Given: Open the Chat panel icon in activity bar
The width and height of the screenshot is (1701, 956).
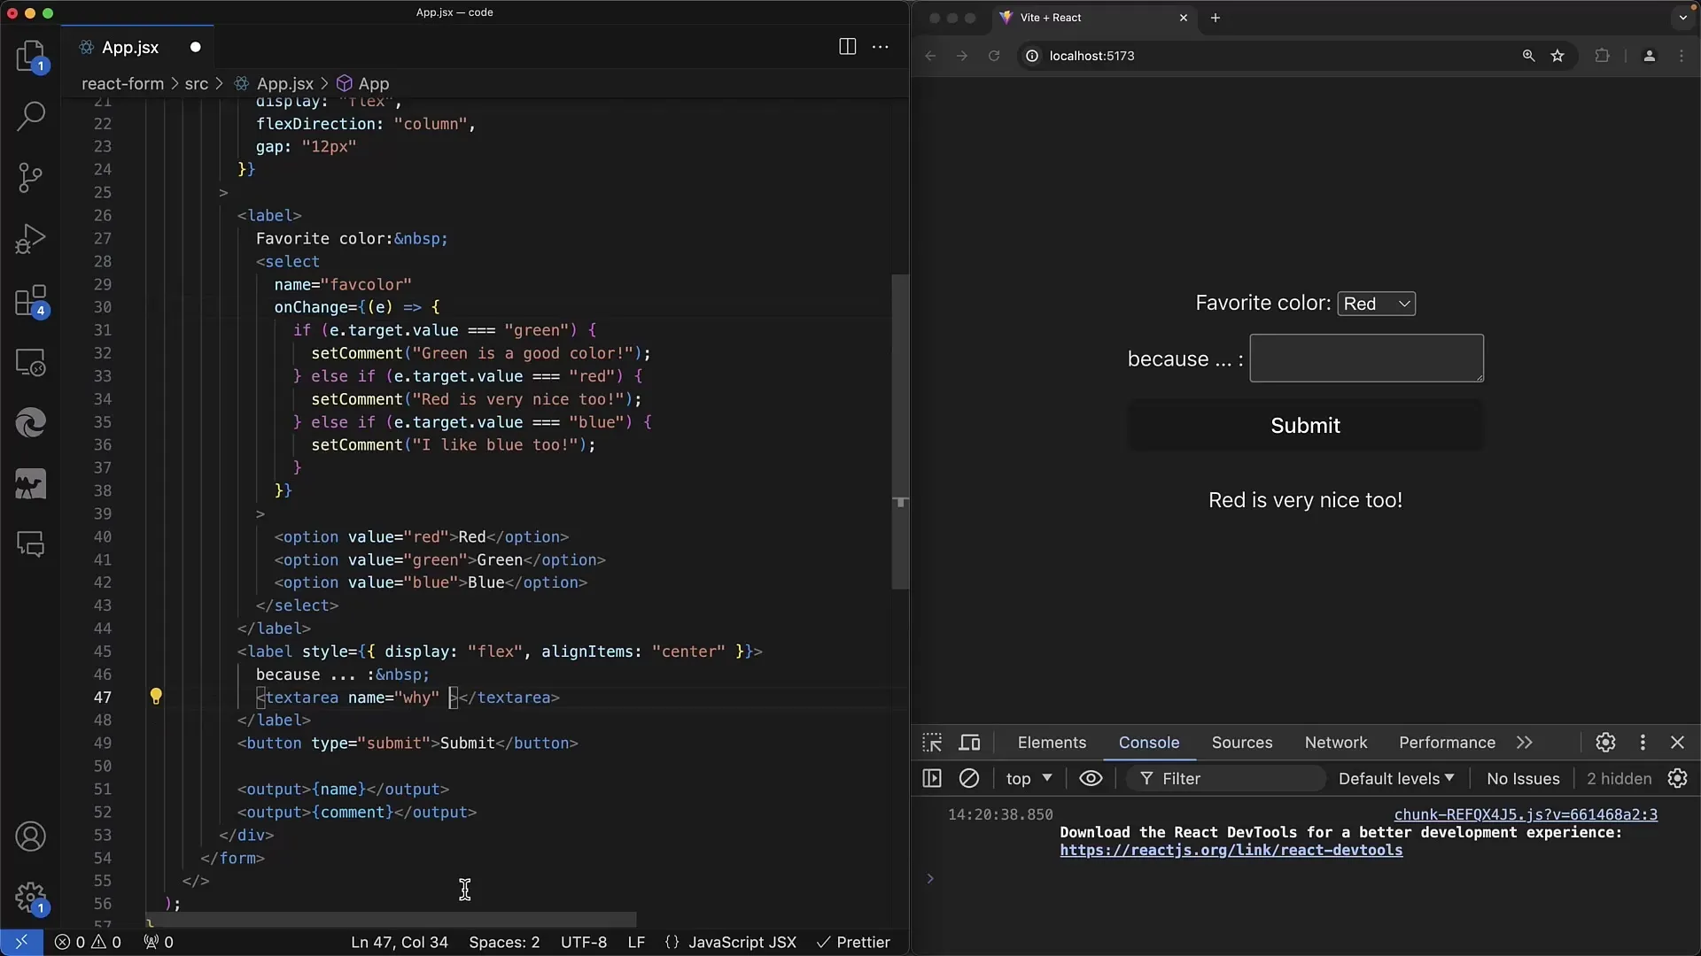Looking at the screenshot, I should [x=31, y=544].
